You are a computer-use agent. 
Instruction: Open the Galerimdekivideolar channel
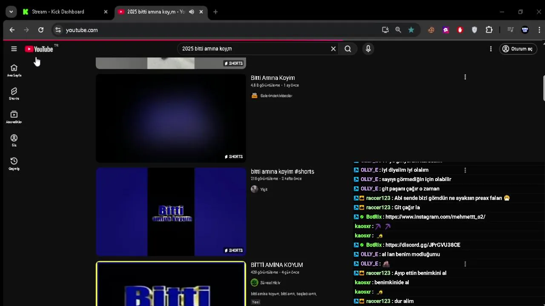pyautogui.click(x=276, y=96)
